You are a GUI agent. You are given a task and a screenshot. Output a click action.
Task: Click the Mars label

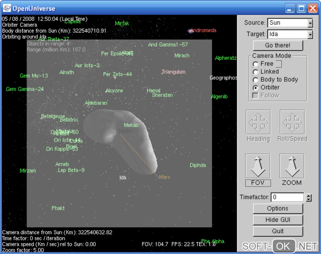(x=165, y=177)
